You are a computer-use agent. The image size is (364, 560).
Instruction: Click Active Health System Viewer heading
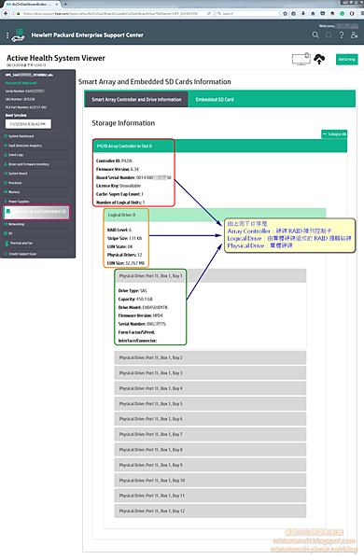click(x=56, y=58)
